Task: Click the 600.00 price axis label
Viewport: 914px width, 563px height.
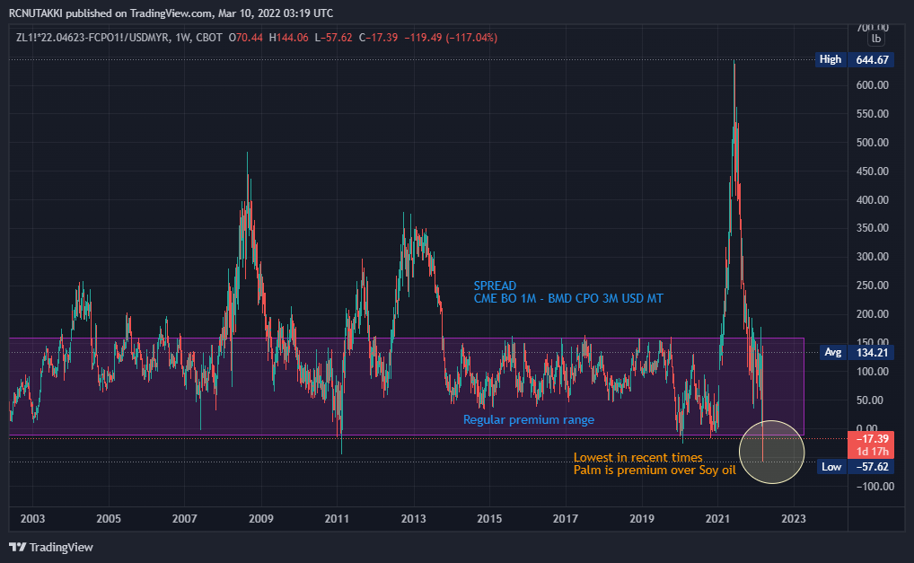Action: tap(873, 85)
